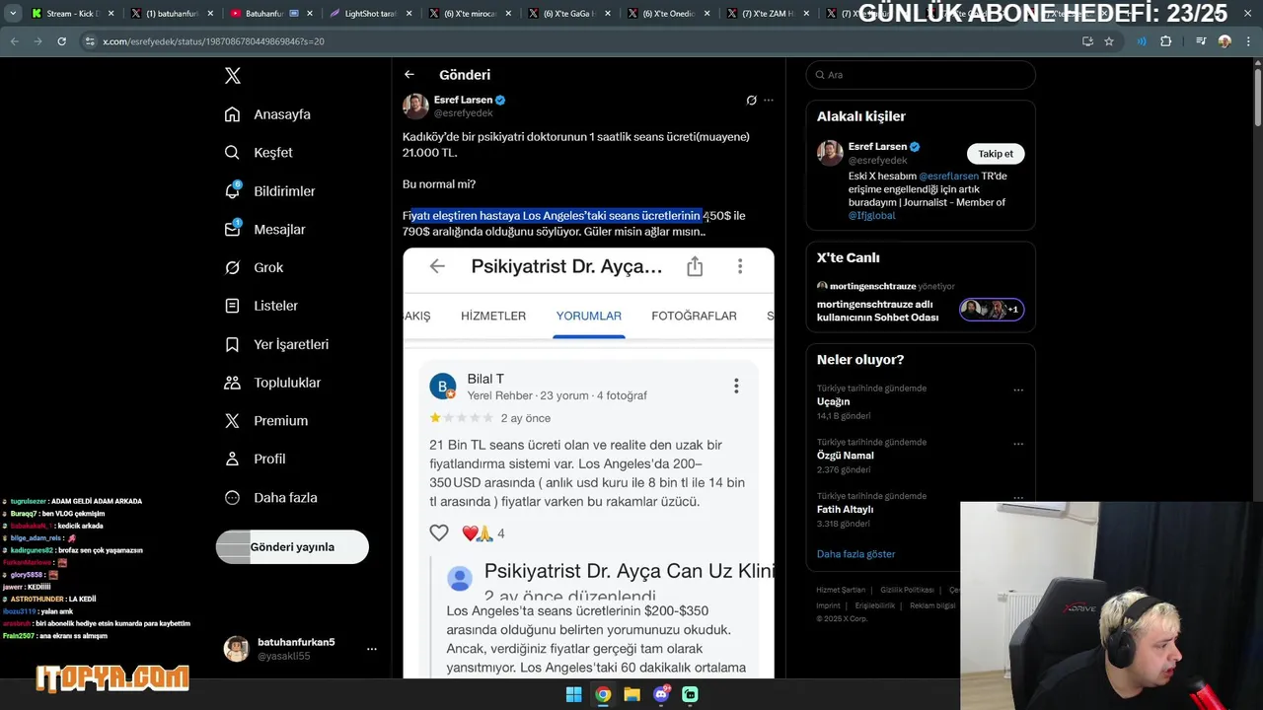Expand the Daha fazla menu
This screenshot has height=710, width=1263.
click(x=270, y=498)
